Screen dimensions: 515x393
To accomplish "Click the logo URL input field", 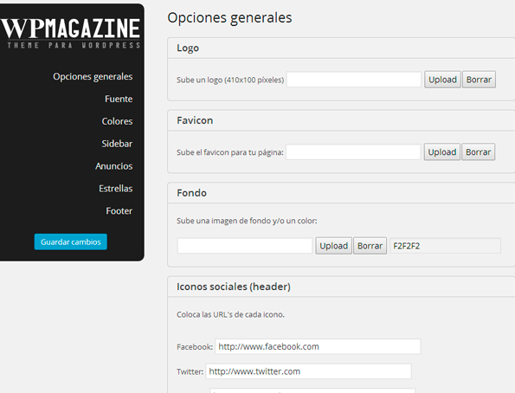I will [x=354, y=80].
